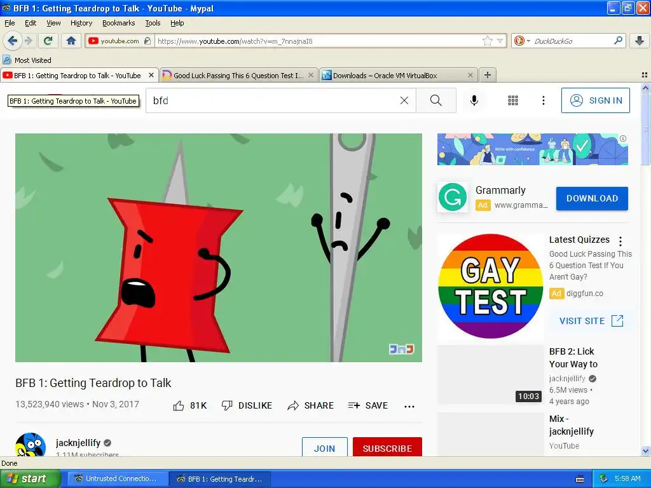
Task: Click the browser Forward arrow
Action: 28,41
